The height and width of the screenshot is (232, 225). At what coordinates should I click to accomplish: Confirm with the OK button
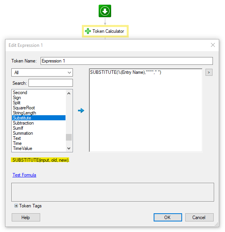pyautogui.click(x=168, y=217)
